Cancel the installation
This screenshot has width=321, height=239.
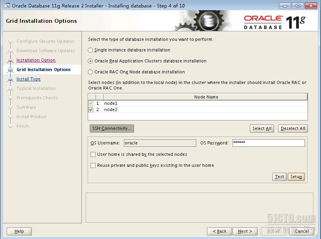click(x=302, y=231)
